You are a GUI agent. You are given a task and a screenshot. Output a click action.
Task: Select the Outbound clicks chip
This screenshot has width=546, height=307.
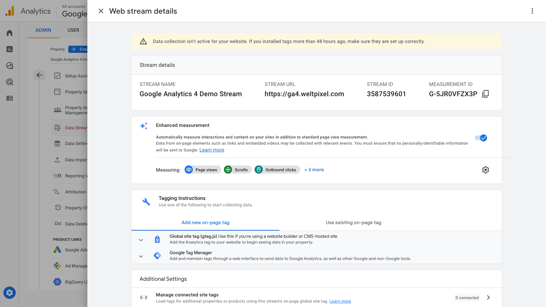pyautogui.click(x=277, y=170)
